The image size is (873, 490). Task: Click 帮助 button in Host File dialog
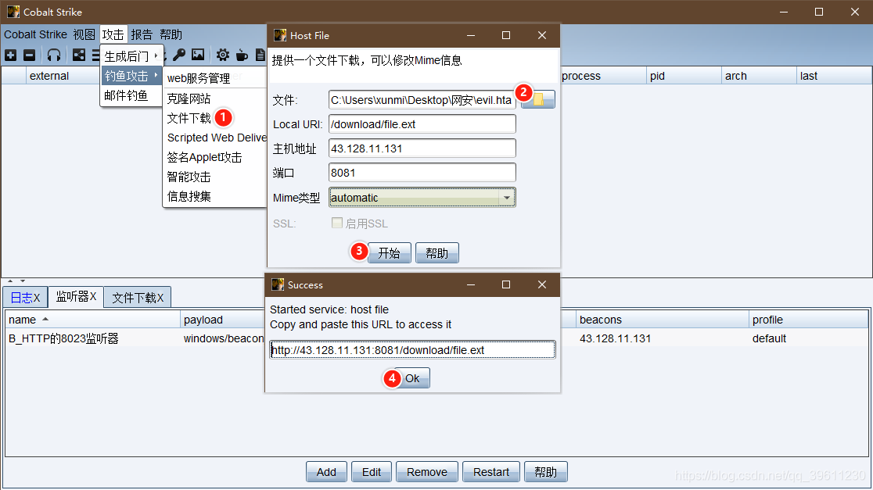437,253
